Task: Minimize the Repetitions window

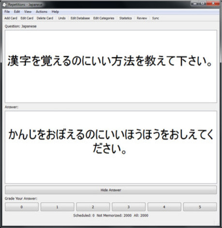Action: (195, 3)
